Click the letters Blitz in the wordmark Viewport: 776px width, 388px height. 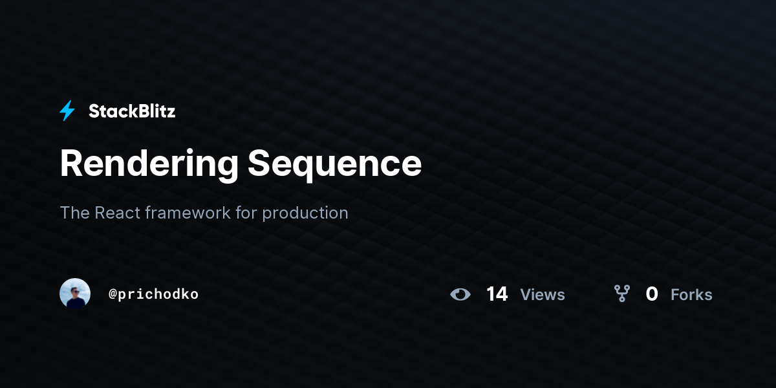pyautogui.click(x=156, y=111)
